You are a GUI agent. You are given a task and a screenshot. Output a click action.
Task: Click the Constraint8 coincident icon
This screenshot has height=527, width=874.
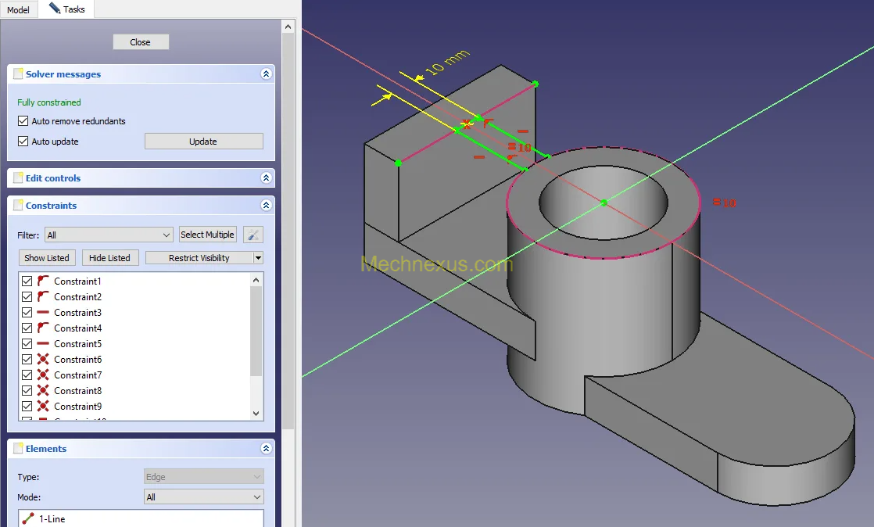[43, 390]
